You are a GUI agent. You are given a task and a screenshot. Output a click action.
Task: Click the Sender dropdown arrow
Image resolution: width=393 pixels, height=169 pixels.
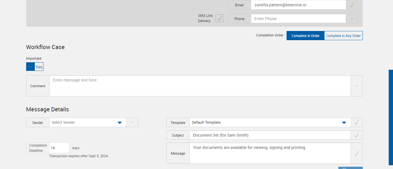[x=120, y=123]
